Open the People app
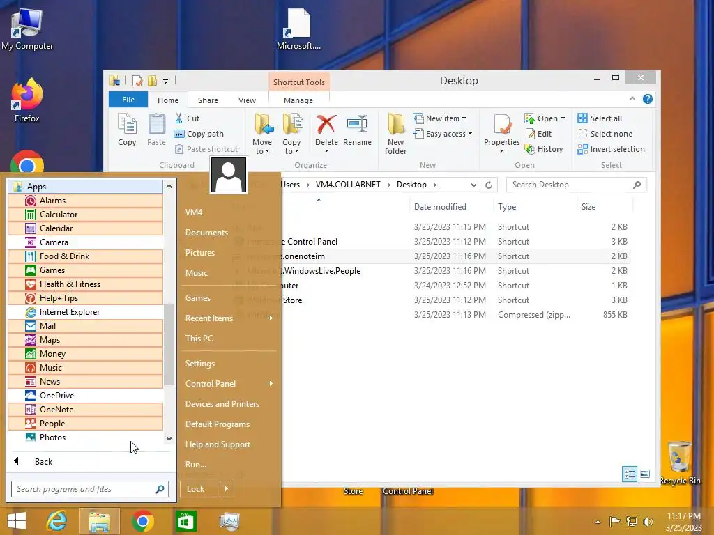 85,424
